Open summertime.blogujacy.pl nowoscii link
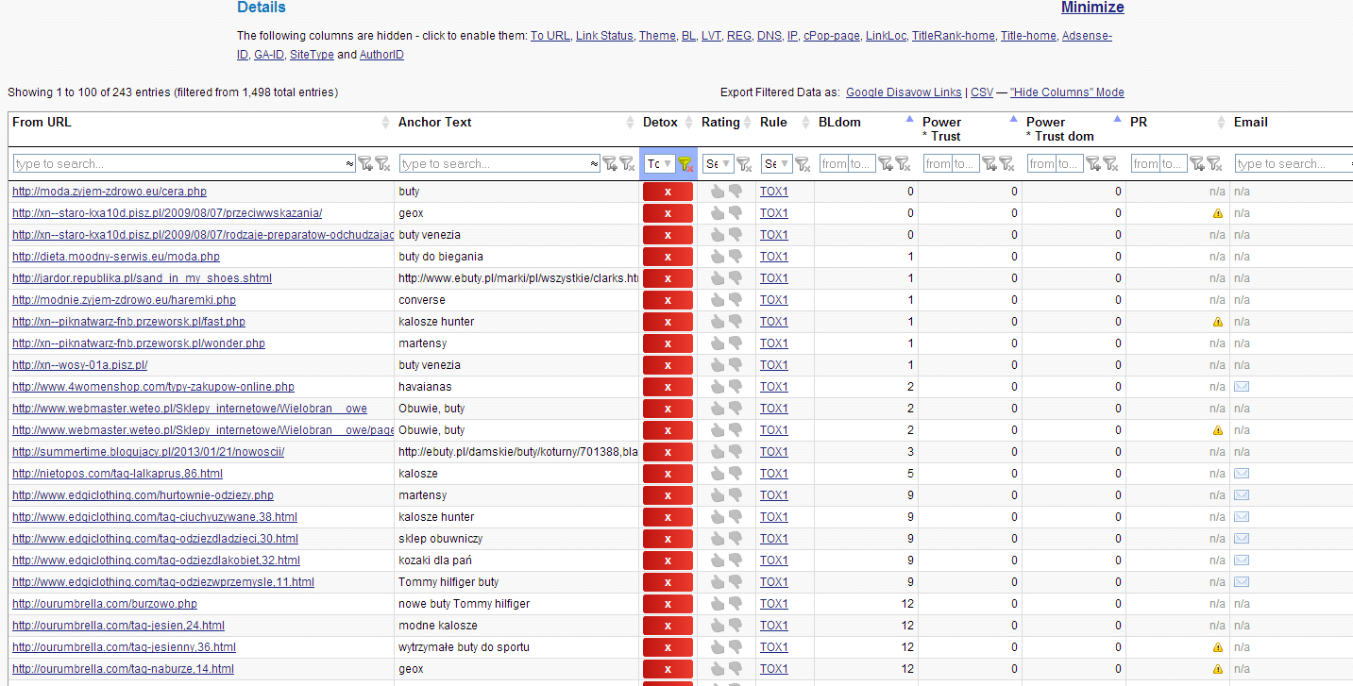Image resolution: width=1353 pixels, height=686 pixels. point(148,452)
